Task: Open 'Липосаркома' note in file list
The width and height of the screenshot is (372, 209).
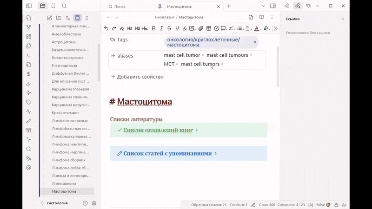Action: tap(64, 183)
